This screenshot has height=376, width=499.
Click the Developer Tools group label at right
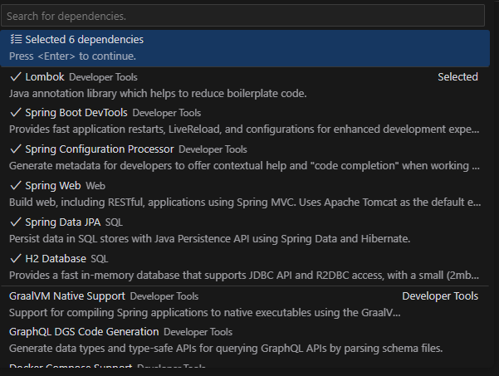pyautogui.click(x=440, y=296)
